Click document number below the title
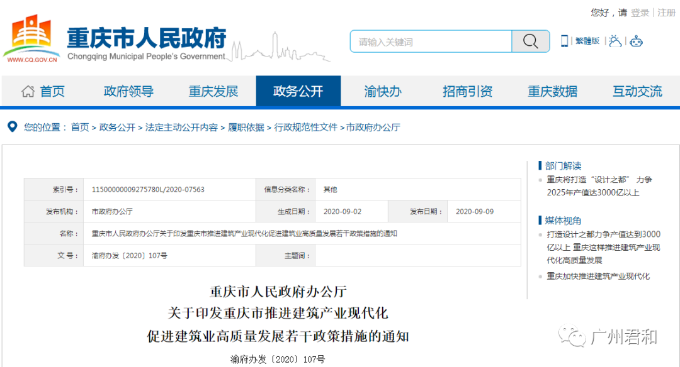 [x=278, y=359]
